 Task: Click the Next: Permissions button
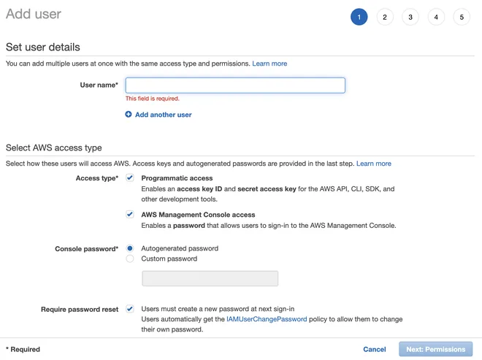[435, 349]
